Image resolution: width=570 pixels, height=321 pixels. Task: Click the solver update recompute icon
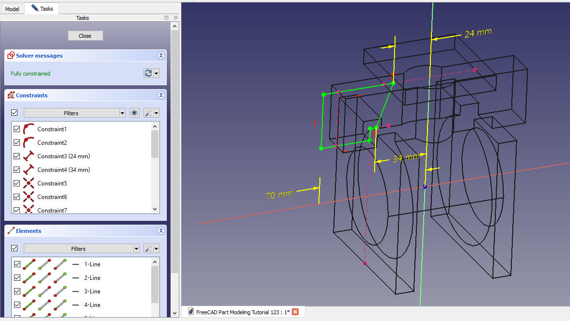[148, 73]
